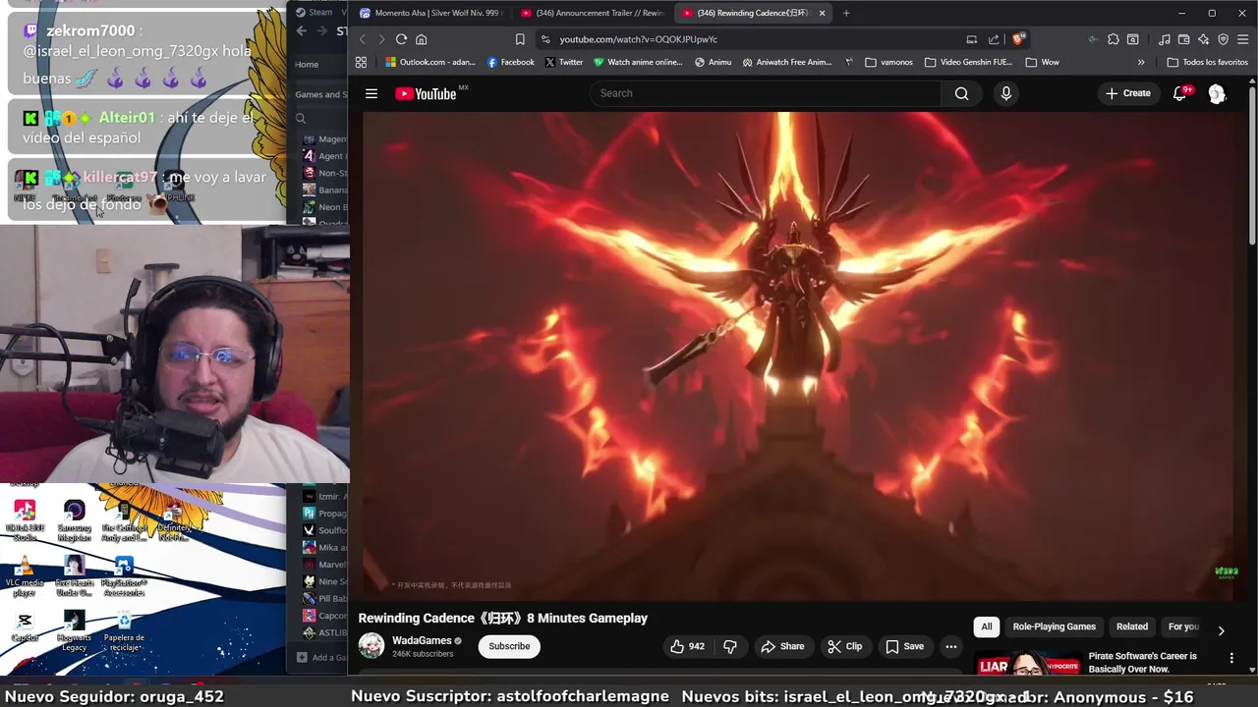The image size is (1258, 707).
Task: Open the Animu bookmark
Action: tap(713, 62)
